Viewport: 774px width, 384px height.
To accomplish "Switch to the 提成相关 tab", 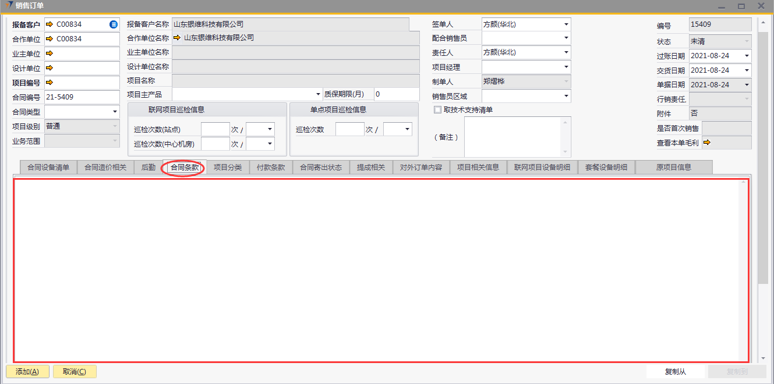I will pos(371,168).
